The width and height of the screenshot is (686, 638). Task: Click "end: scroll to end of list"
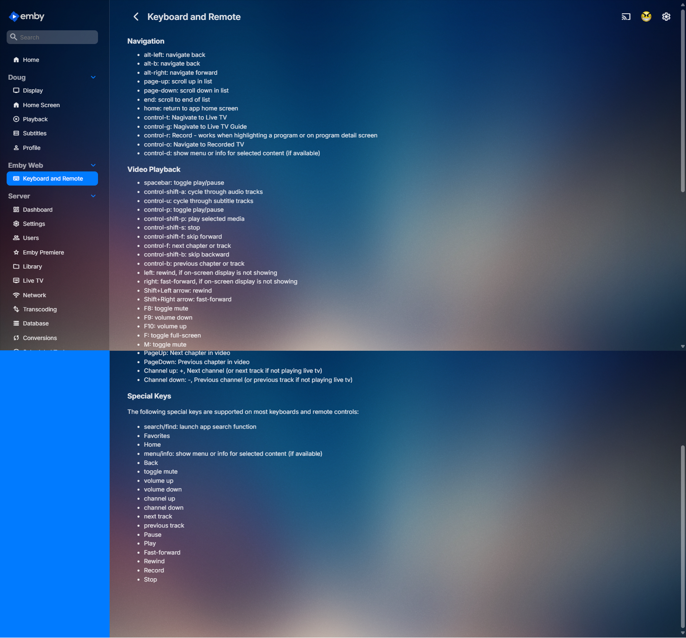(177, 100)
